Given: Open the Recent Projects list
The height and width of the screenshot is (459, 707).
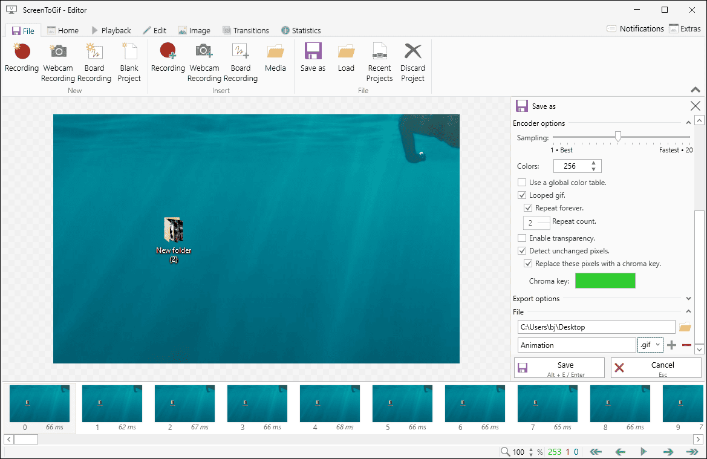Looking at the screenshot, I should click(379, 62).
